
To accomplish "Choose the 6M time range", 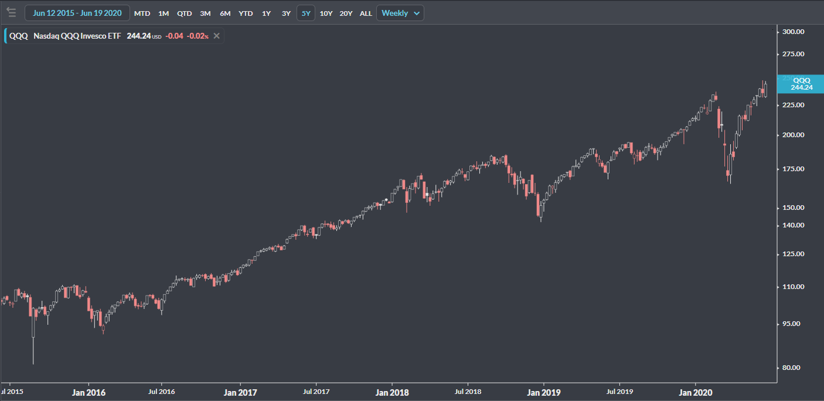I will [225, 13].
